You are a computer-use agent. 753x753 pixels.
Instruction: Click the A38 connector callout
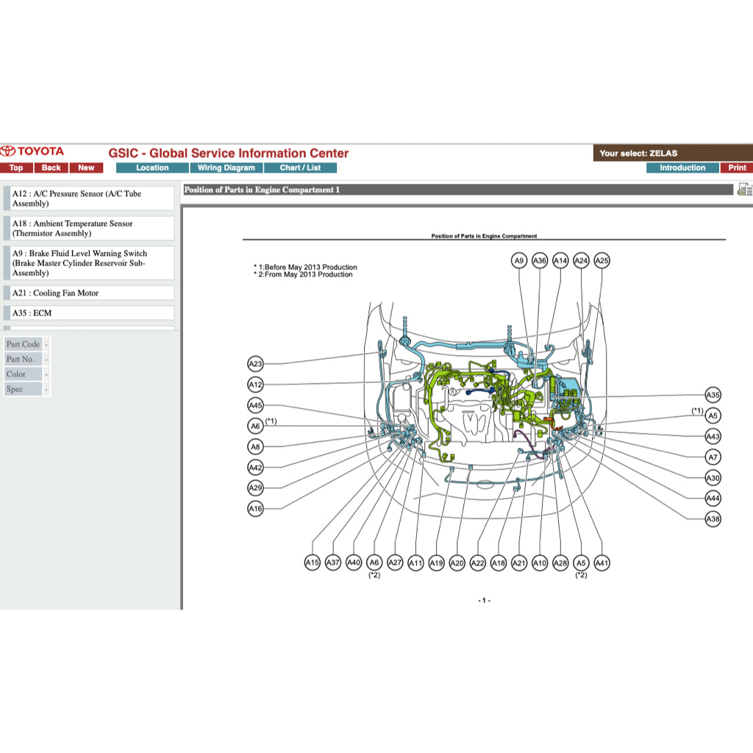point(713,519)
